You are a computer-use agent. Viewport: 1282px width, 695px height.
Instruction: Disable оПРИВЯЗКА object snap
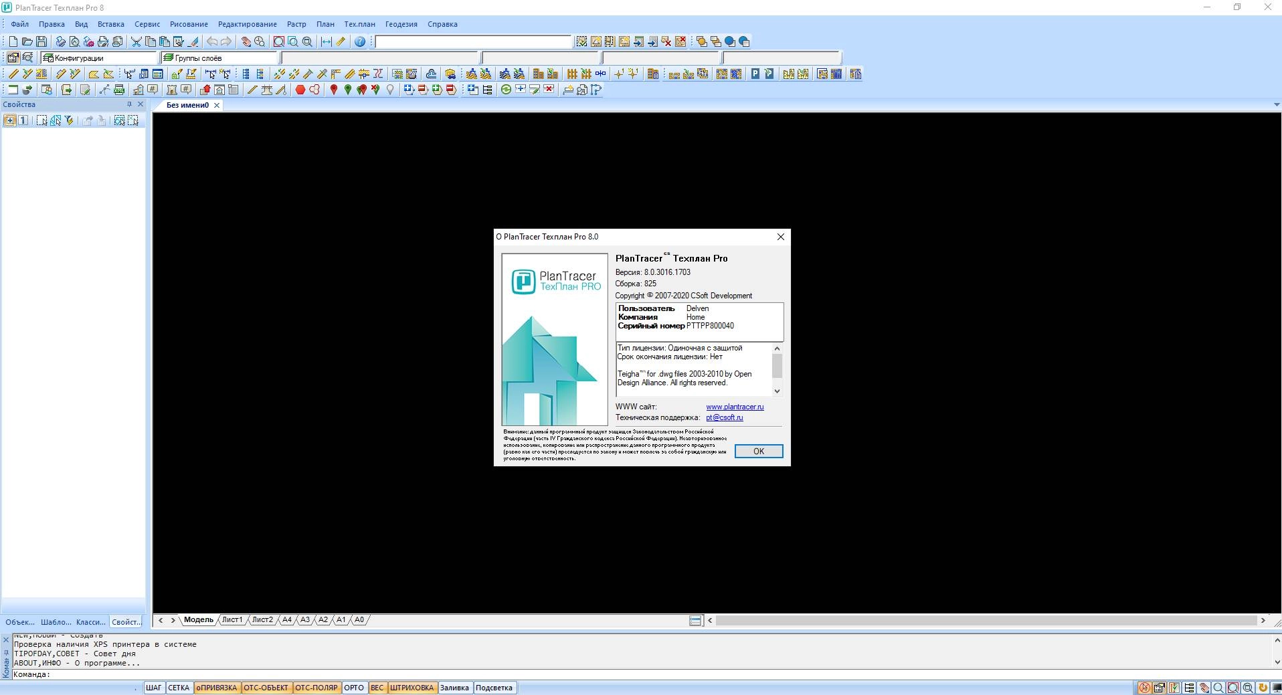pyautogui.click(x=217, y=688)
